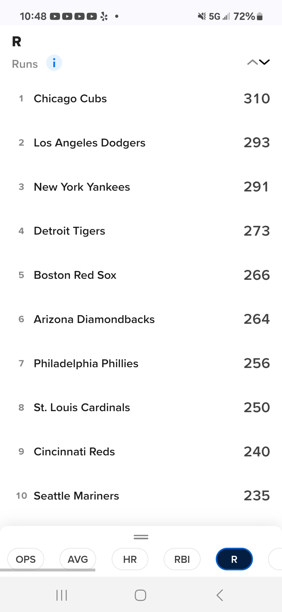Tap the selected R stat chip
This screenshot has height=612, width=282.
(234, 559)
